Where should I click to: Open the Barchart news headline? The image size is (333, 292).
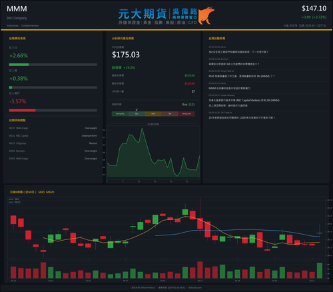tap(234, 64)
